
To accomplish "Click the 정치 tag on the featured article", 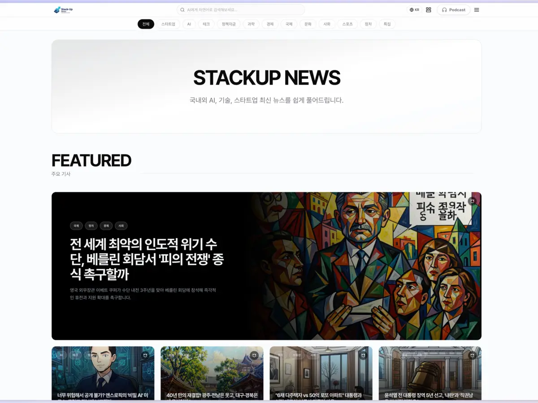I will pyautogui.click(x=91, y=226).
